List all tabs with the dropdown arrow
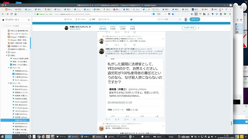Screen dimensions: 248x139 click(230, 9)
